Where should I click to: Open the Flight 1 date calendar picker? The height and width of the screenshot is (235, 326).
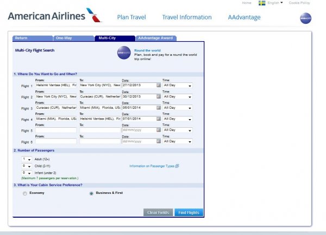pos(159,86)
